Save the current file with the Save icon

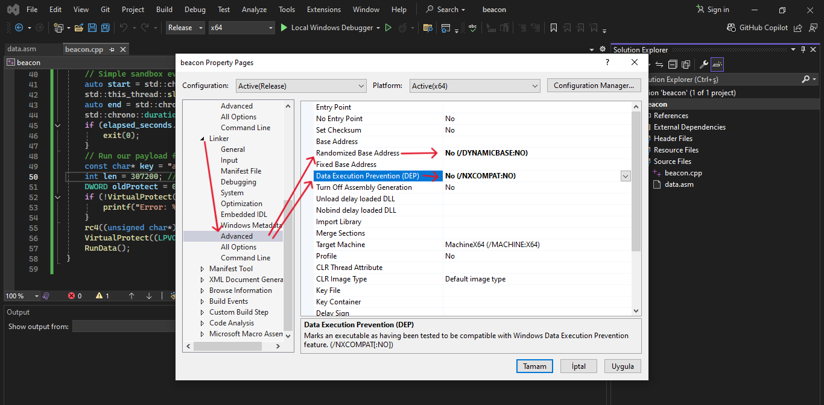coord(92,28)
